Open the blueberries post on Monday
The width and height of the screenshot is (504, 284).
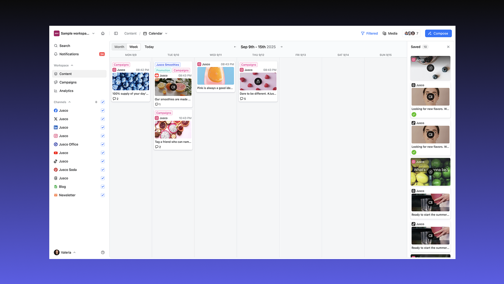click(131, 81)
